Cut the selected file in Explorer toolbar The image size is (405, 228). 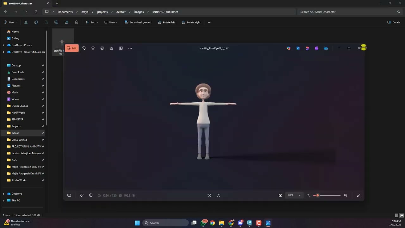[x=26, y=22]
